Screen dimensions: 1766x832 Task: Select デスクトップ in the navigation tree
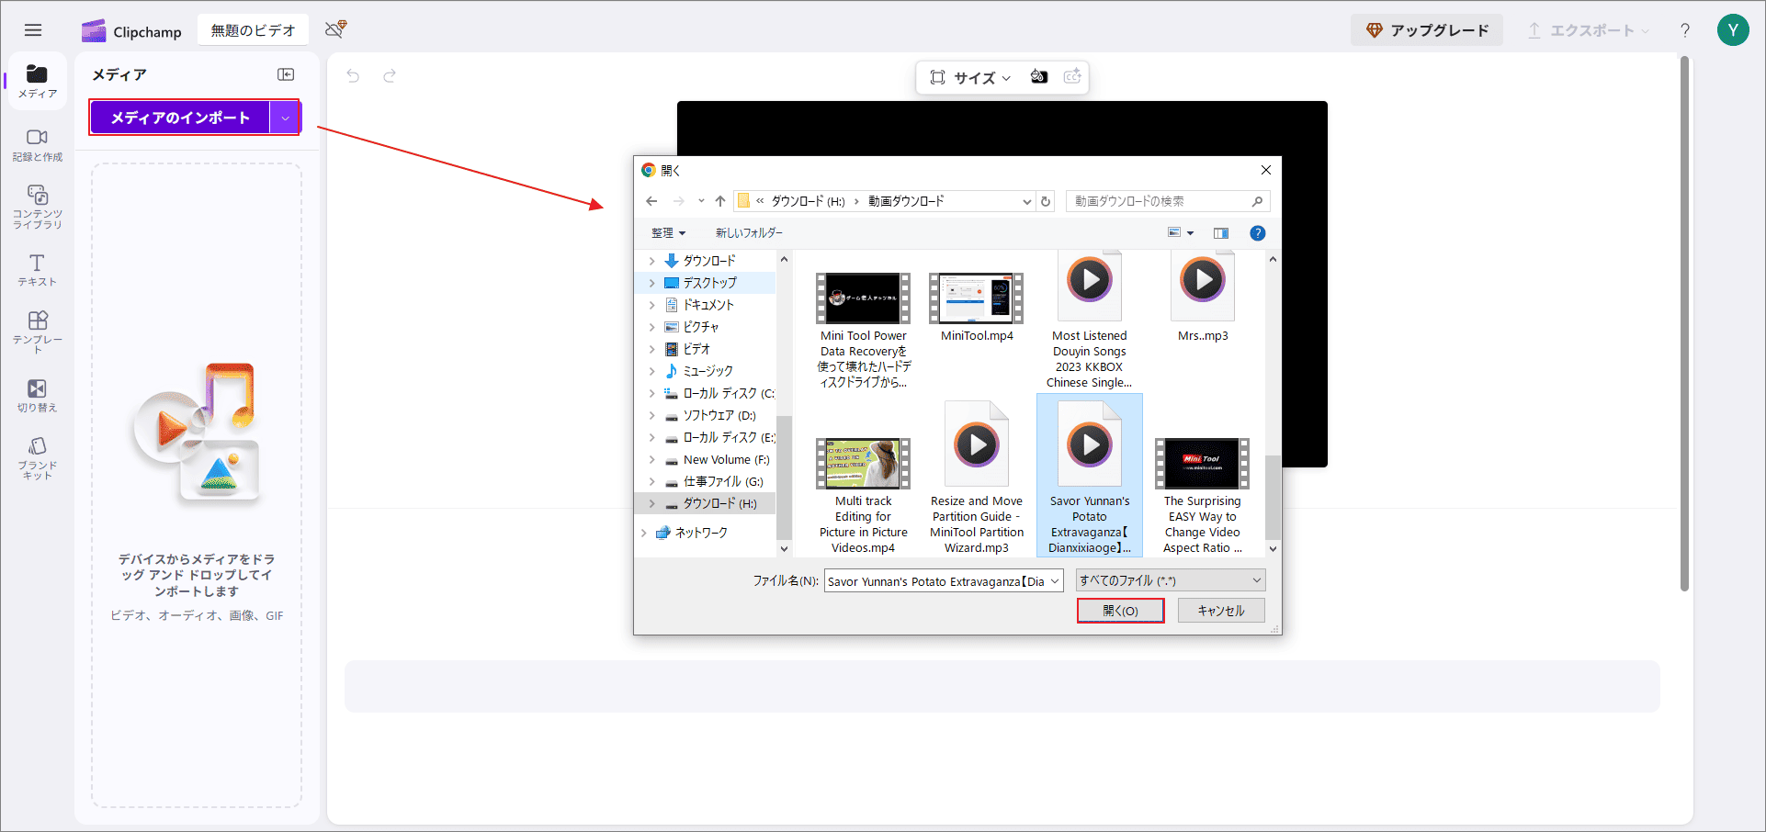(708, 283)
